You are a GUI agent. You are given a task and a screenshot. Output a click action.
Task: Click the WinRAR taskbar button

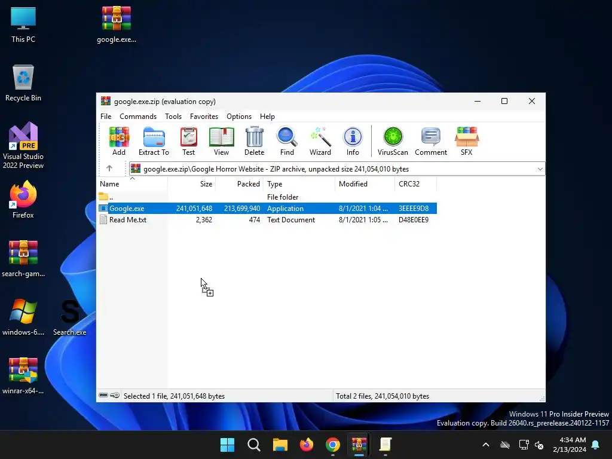359,445
